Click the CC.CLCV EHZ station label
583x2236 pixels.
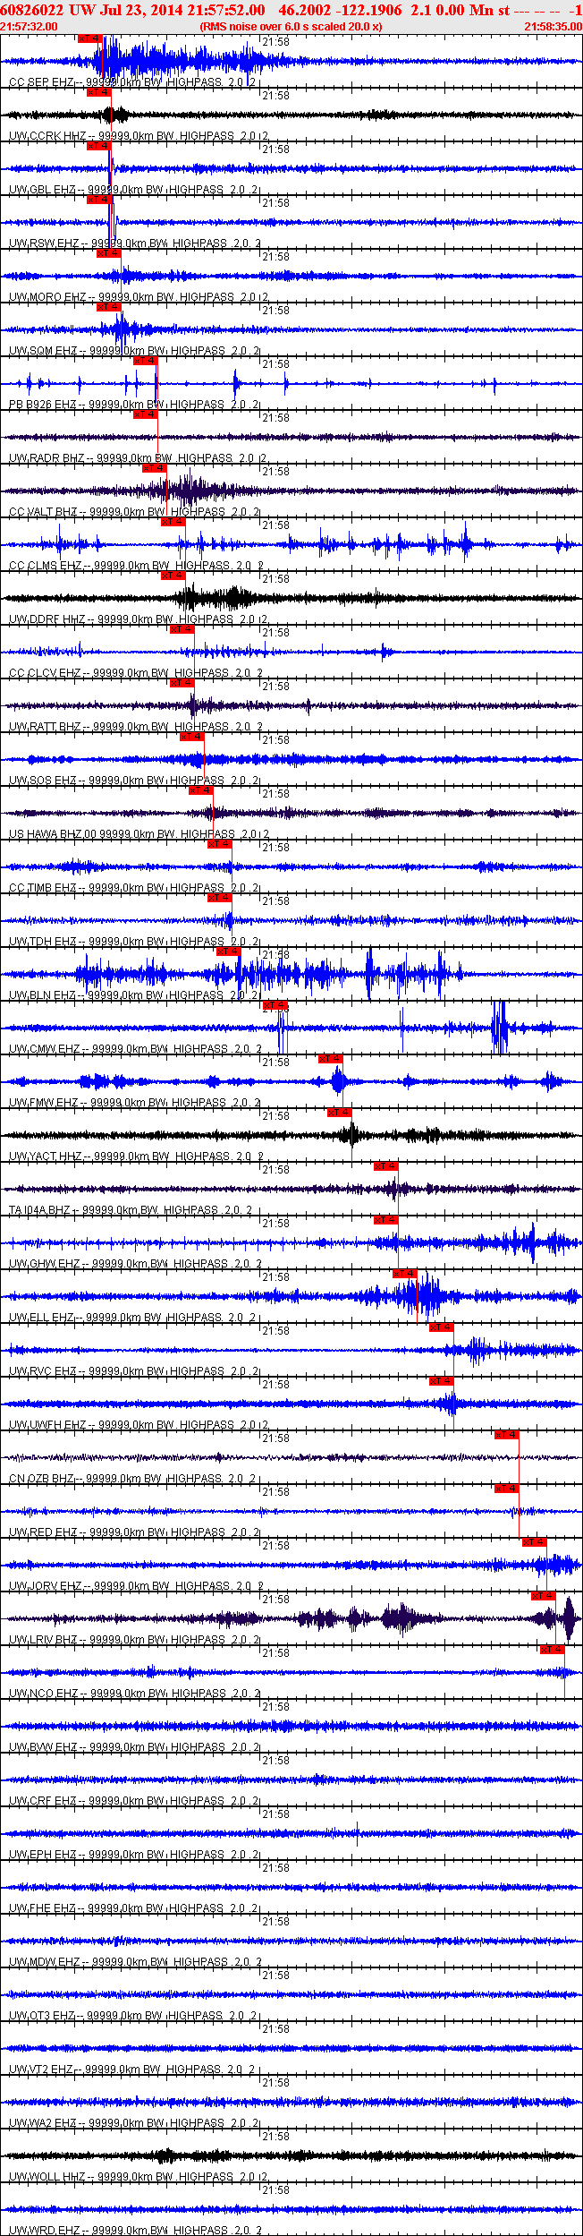coord(45,673)
